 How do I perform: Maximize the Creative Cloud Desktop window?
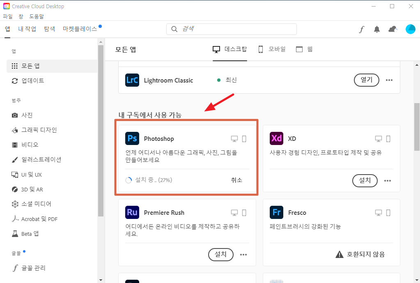(x=392, y=6)
